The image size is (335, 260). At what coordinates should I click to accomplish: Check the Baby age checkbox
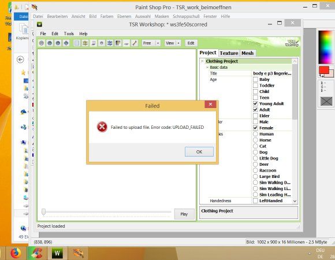[255, 79]
